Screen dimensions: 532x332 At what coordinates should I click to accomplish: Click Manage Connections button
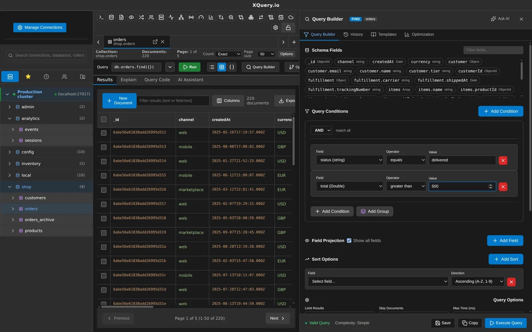[x=40, y=28]
